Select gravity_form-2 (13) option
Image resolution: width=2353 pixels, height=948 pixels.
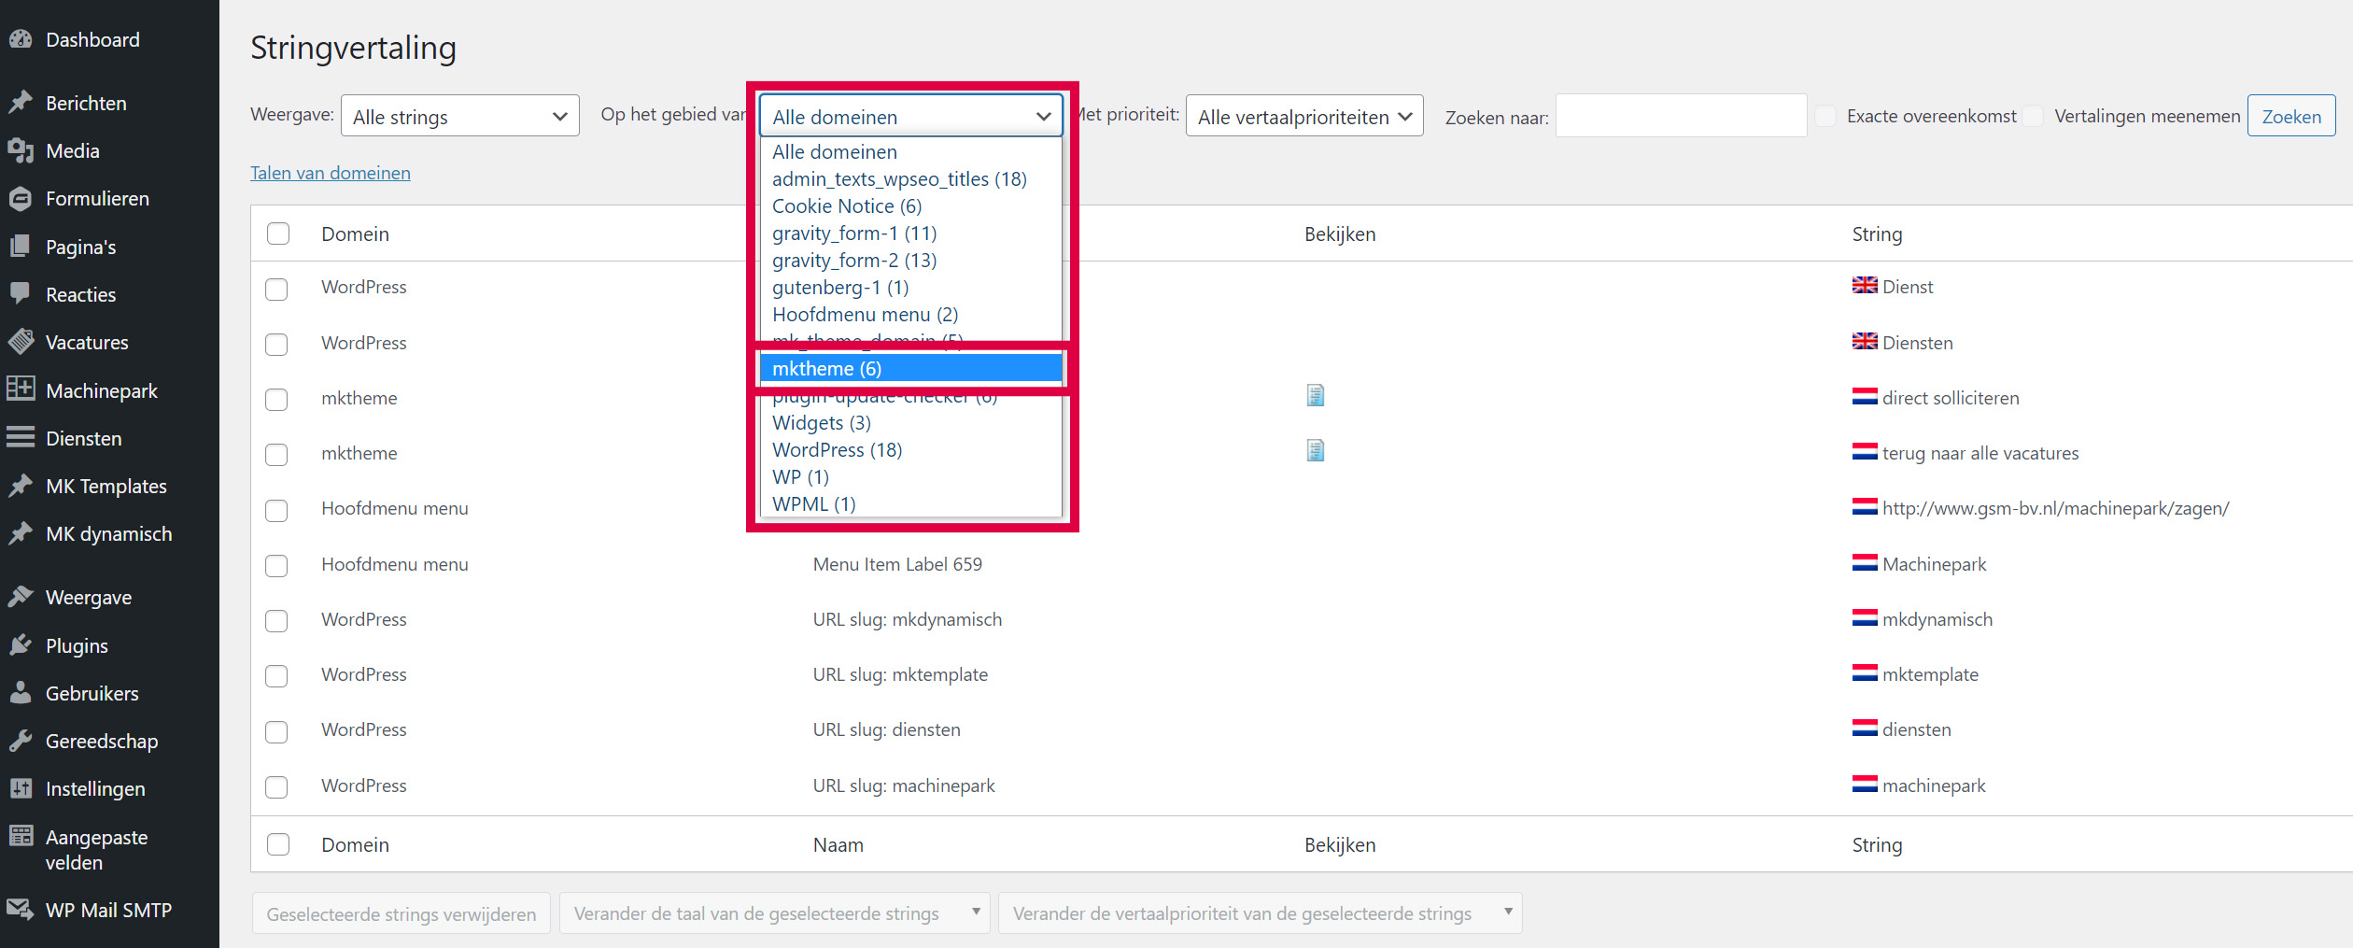tap(911, 260)
